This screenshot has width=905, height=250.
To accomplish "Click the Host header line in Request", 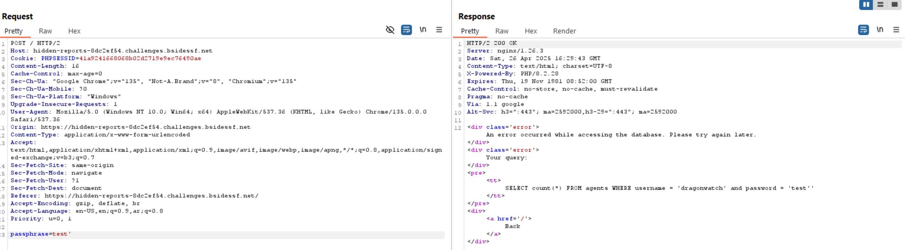I will point(111,51).
